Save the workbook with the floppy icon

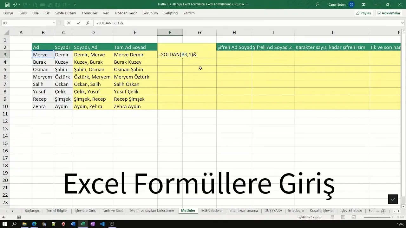tap(7, 4)
